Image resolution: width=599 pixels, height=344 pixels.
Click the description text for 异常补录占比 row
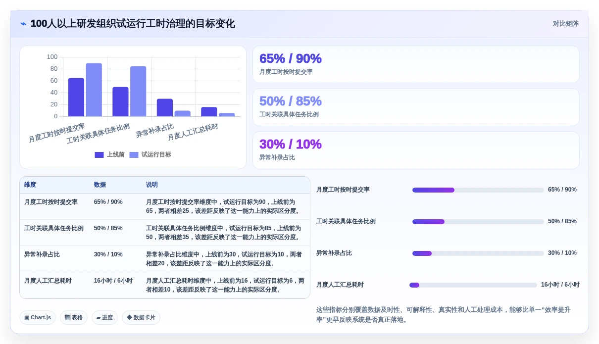pos(224,259)
